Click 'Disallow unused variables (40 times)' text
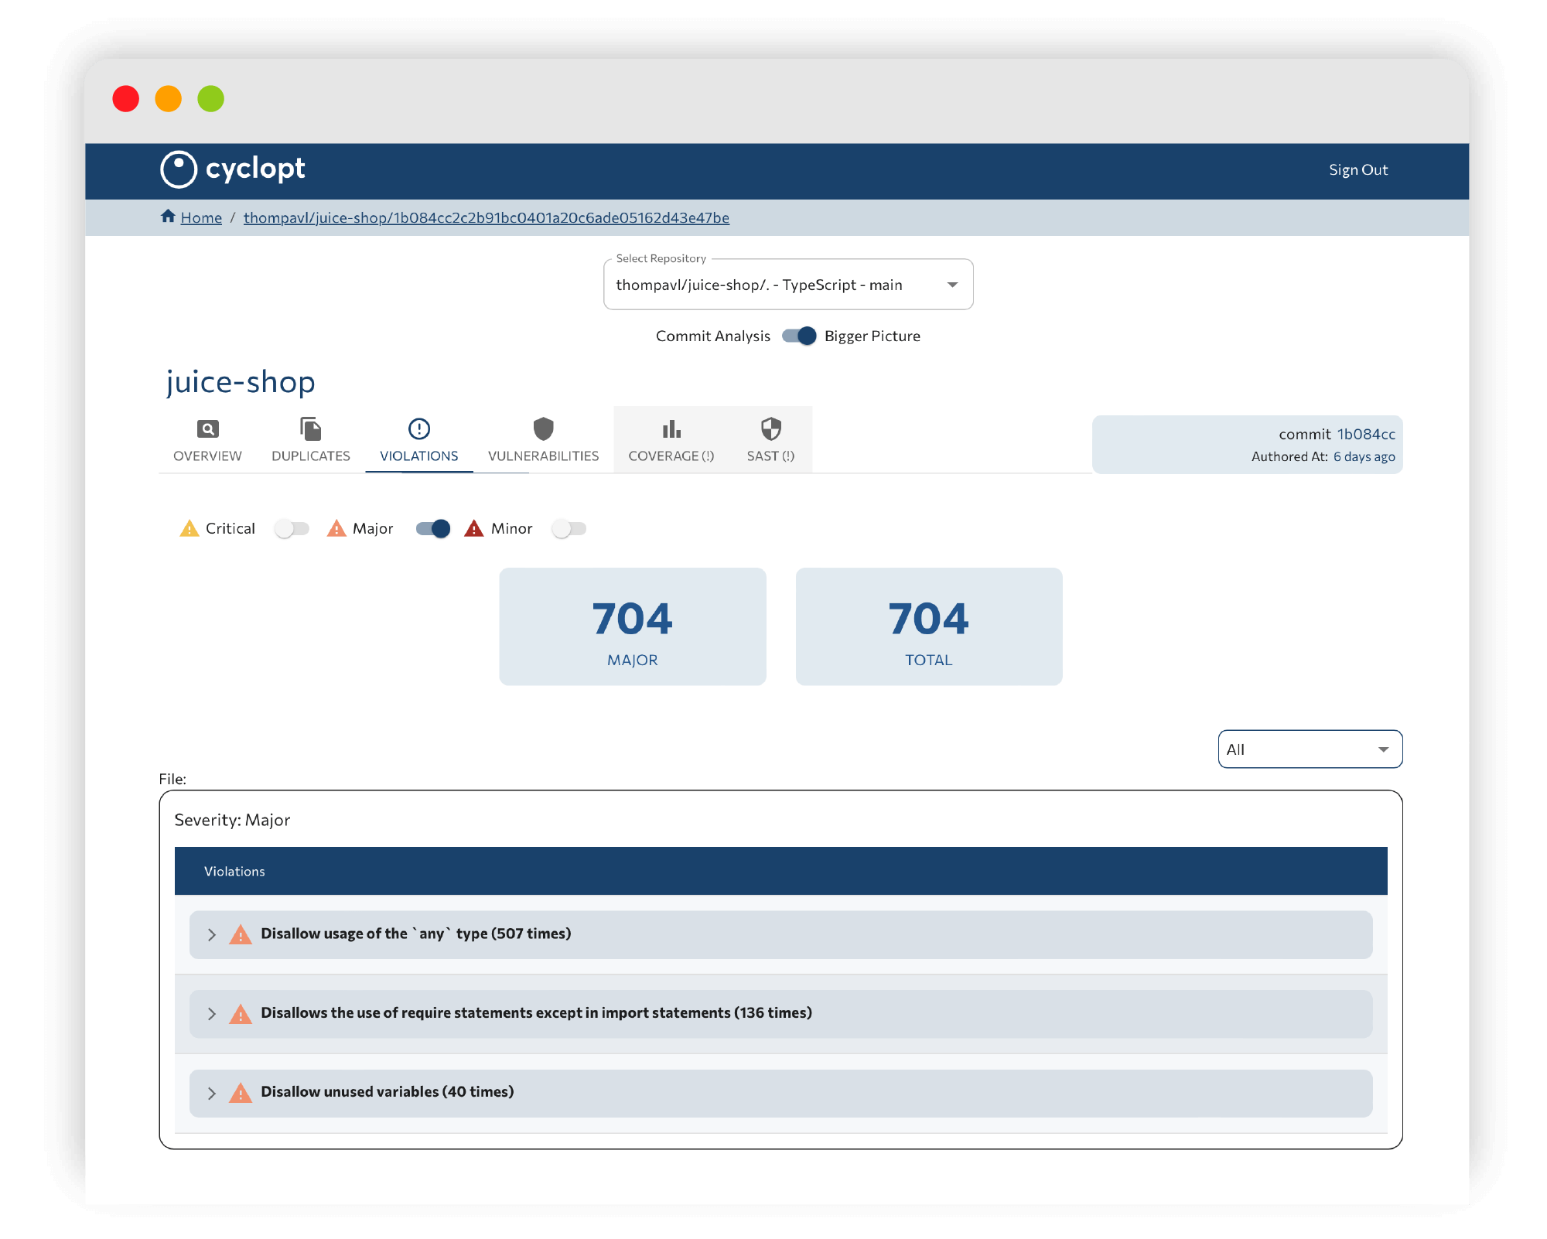 click(x=388, y=1092)
